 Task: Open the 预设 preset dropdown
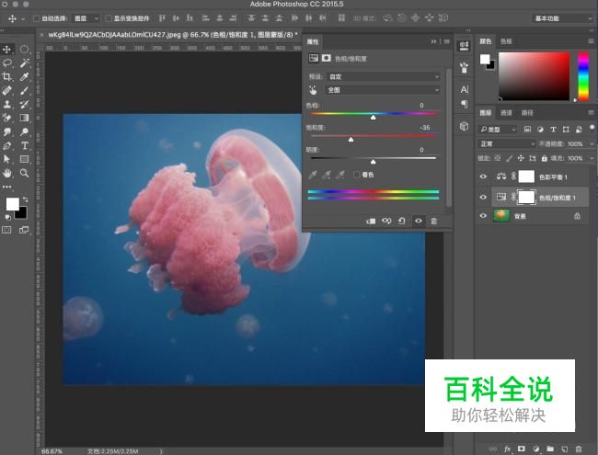click(x=384, y=77)
